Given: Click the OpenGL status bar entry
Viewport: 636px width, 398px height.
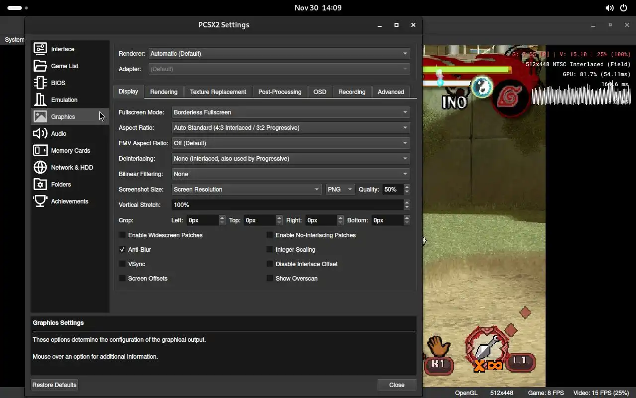Looking at the screenshot, I should (466, 393).
